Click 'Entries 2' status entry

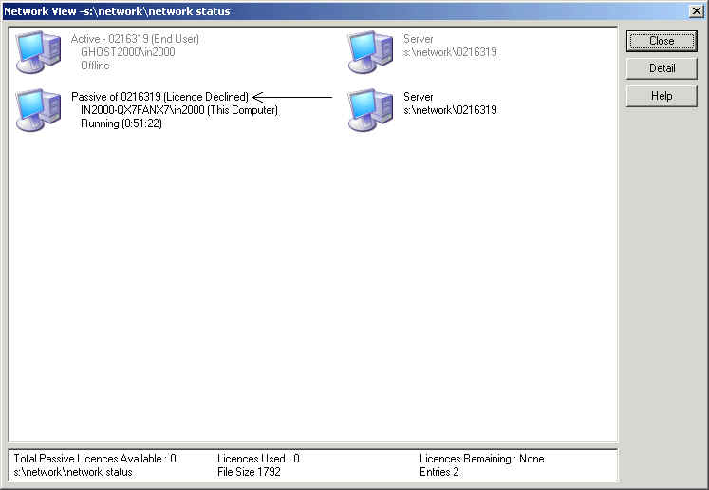[439, 472]
